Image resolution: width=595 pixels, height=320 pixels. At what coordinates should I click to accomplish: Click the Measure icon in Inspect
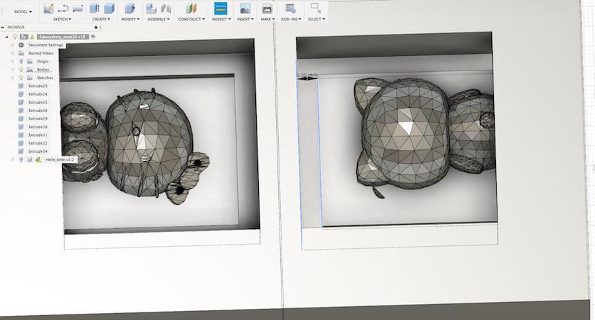point(221,8)
